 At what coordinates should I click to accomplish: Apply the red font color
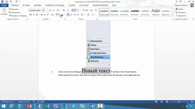point(62,15)
